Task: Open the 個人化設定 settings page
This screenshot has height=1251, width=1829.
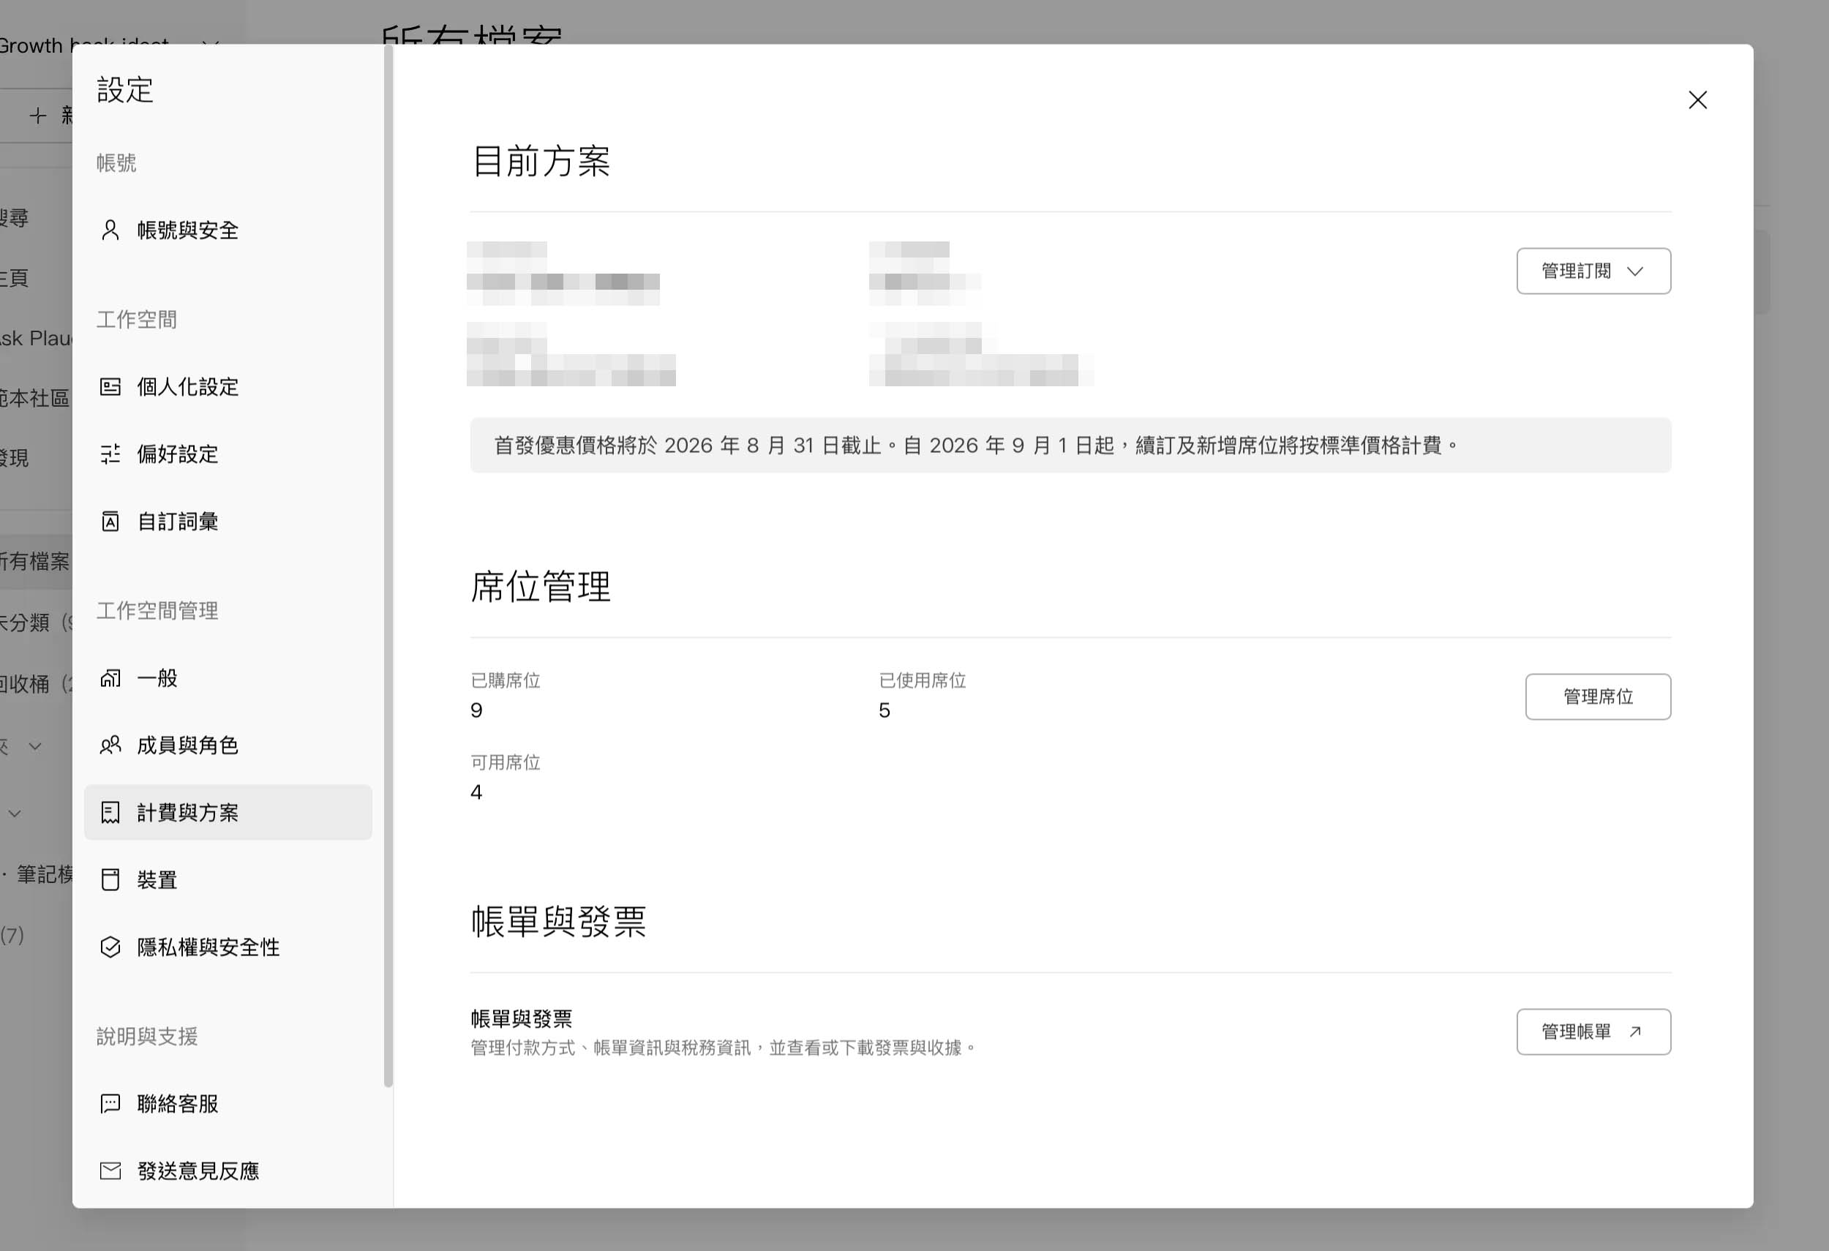Action: [x=228, y=386]
